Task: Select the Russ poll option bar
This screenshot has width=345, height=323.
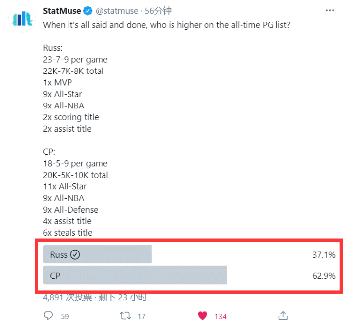Action: pyautogui.click(x=98, y=255)
